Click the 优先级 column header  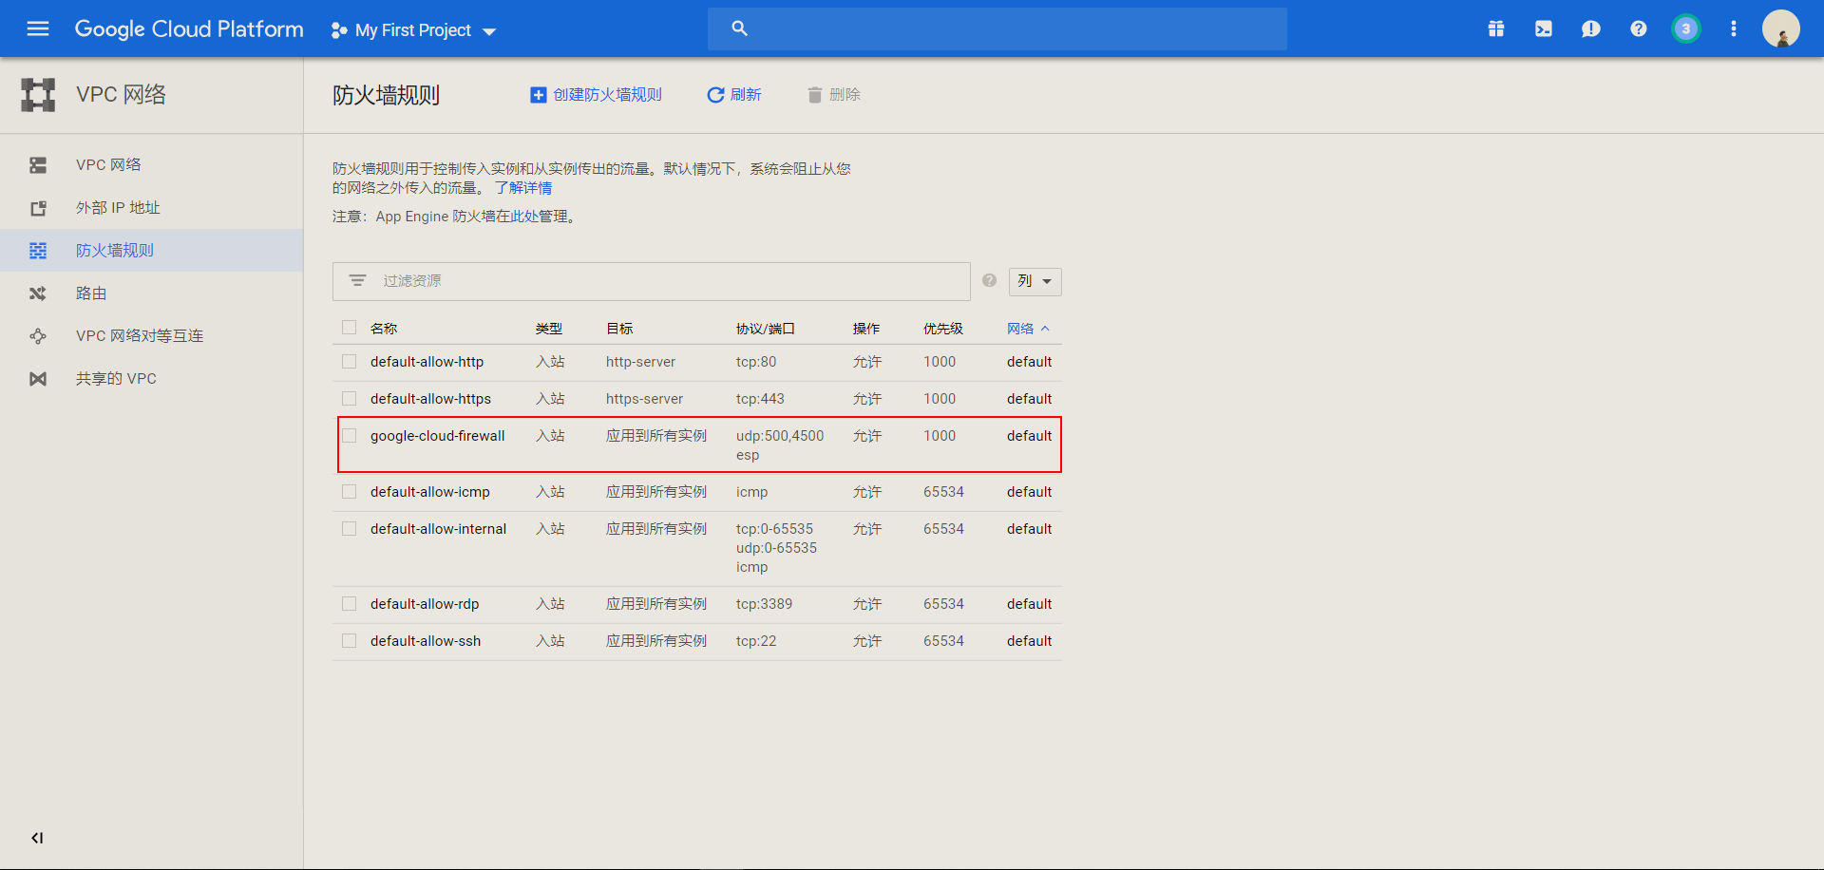pos(943,329)
